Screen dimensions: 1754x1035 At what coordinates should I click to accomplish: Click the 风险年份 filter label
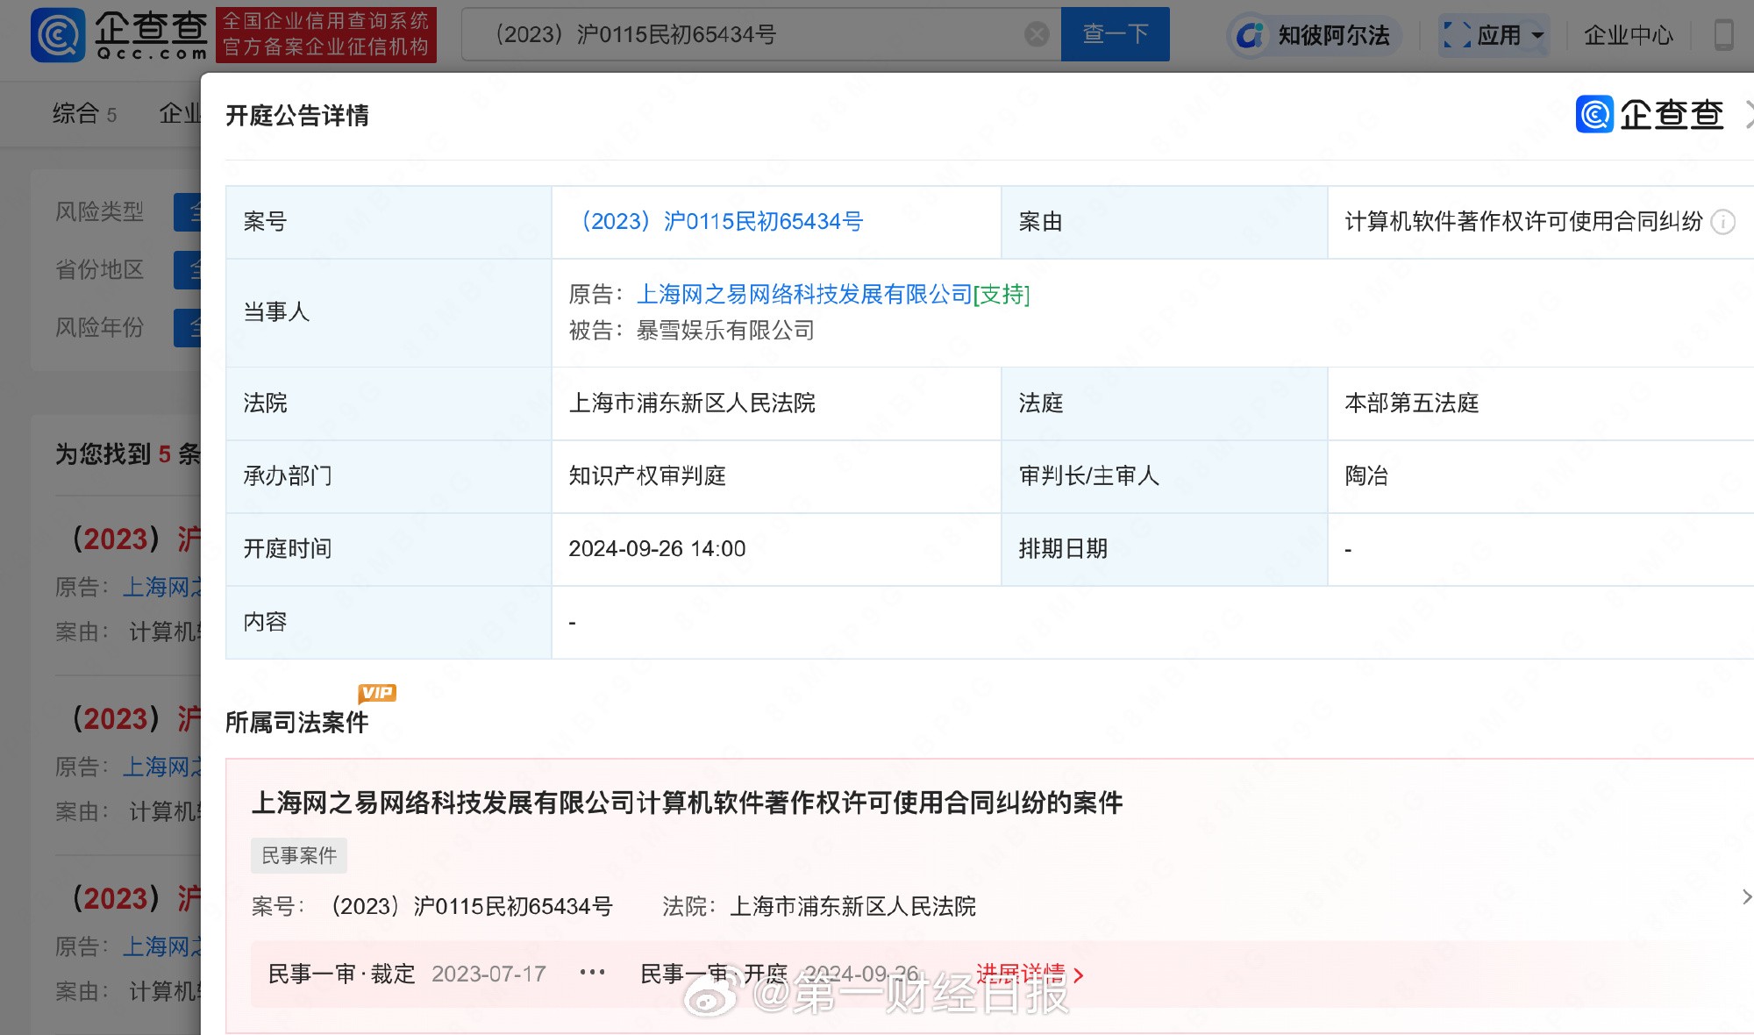pyautogui.click(x=99, y=327)
